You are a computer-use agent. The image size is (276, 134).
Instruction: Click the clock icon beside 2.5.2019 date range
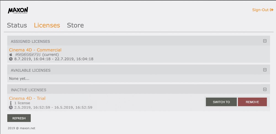(11, 107)
